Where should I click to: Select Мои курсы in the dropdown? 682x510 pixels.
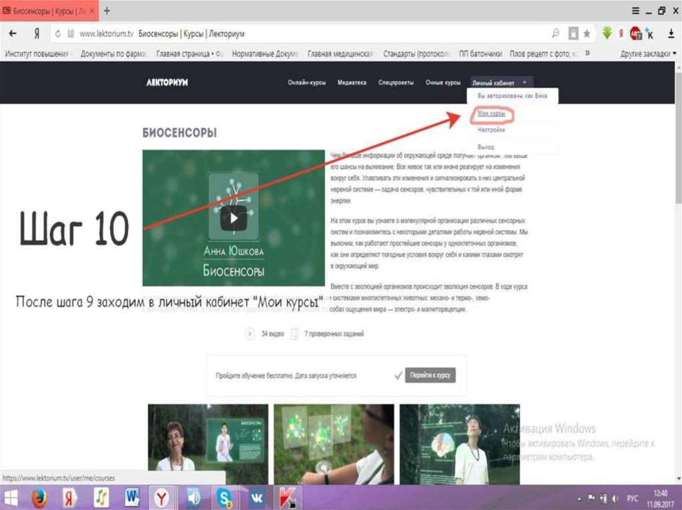(x=492, y=114)
